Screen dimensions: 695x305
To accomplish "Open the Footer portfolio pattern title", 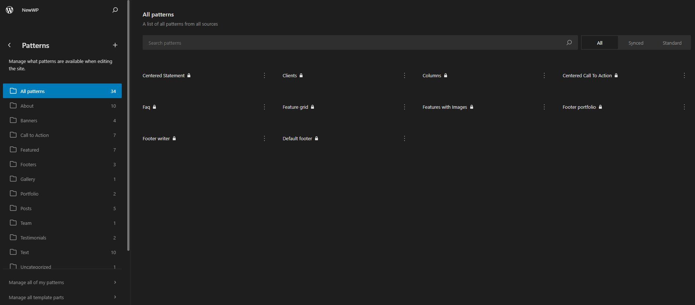I will (579, 107).
